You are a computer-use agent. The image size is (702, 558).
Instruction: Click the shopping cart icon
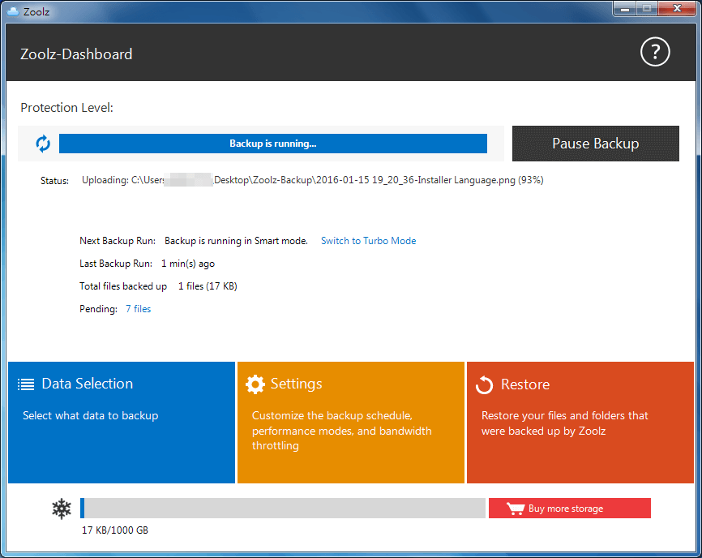click(x=515, y=509)
